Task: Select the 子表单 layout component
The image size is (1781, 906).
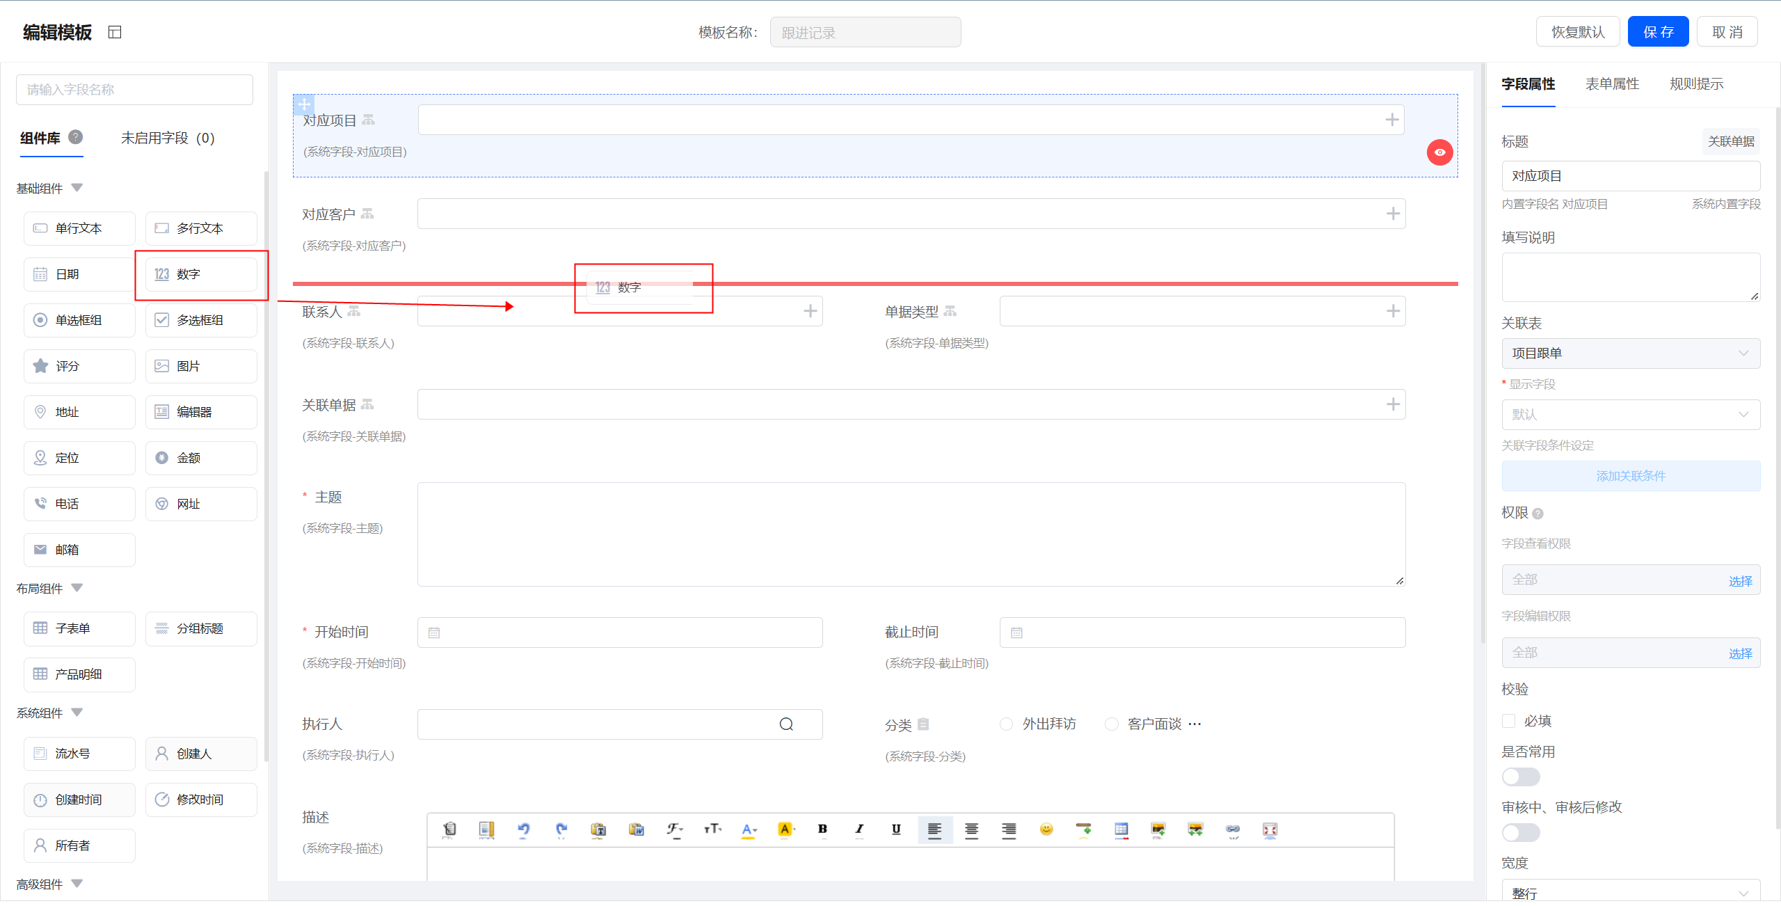Action: pos(79,628)
